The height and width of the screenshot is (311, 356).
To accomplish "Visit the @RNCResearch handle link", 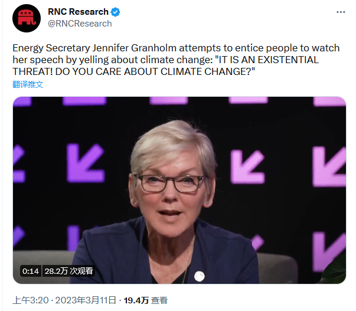I will point(80,24).
